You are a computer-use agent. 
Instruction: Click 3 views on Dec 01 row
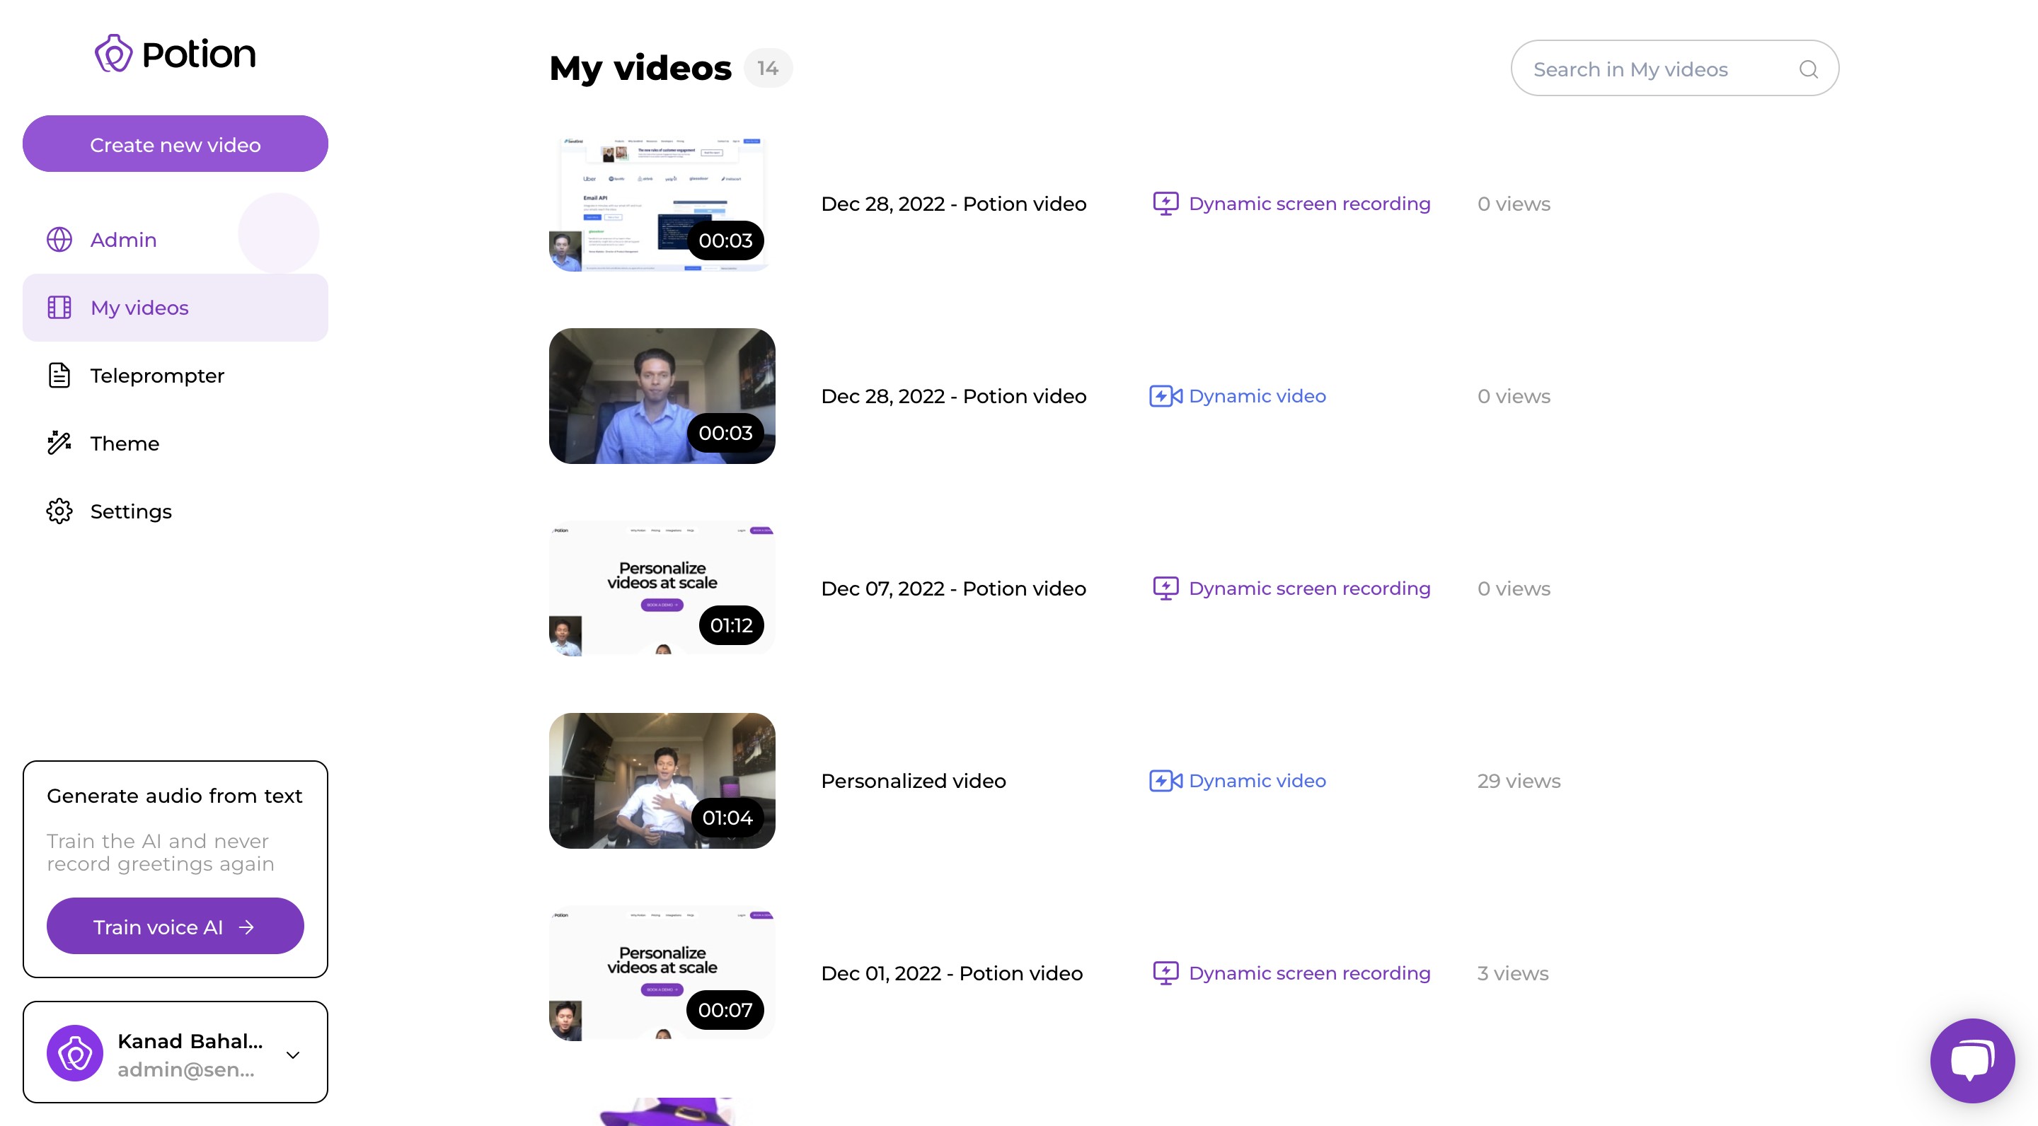pyautogui.click(x=1513, y=973)
